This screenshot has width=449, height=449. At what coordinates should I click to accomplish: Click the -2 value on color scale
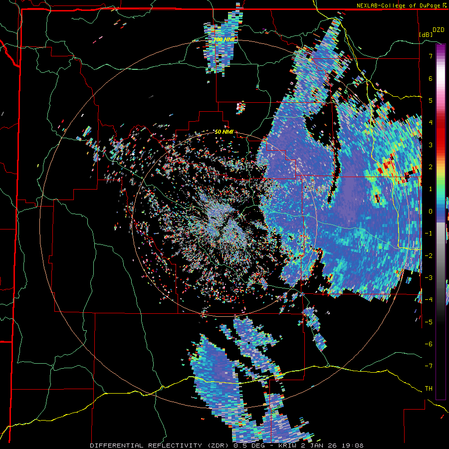pyautogui.click(x=429, y=255)
